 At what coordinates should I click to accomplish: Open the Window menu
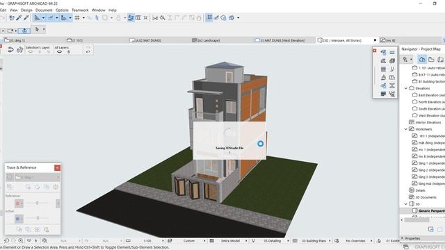99,10
